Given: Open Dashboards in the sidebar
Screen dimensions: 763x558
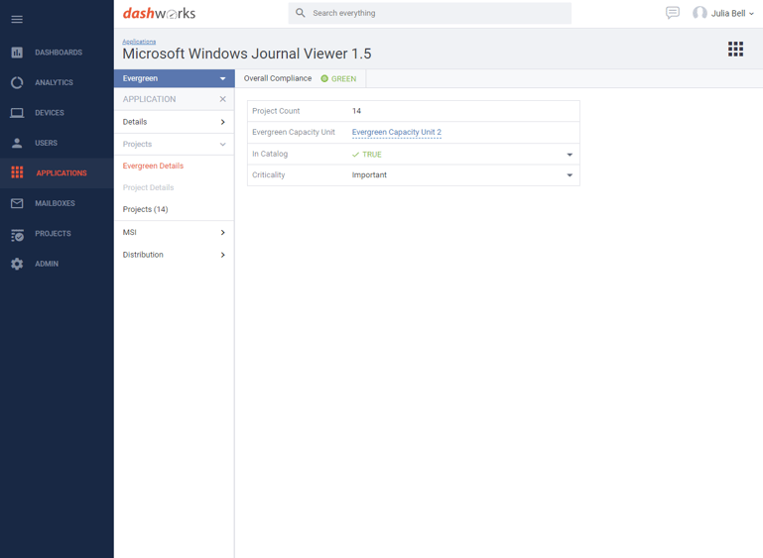Looking at the screenshot, I should click(59, 53).
